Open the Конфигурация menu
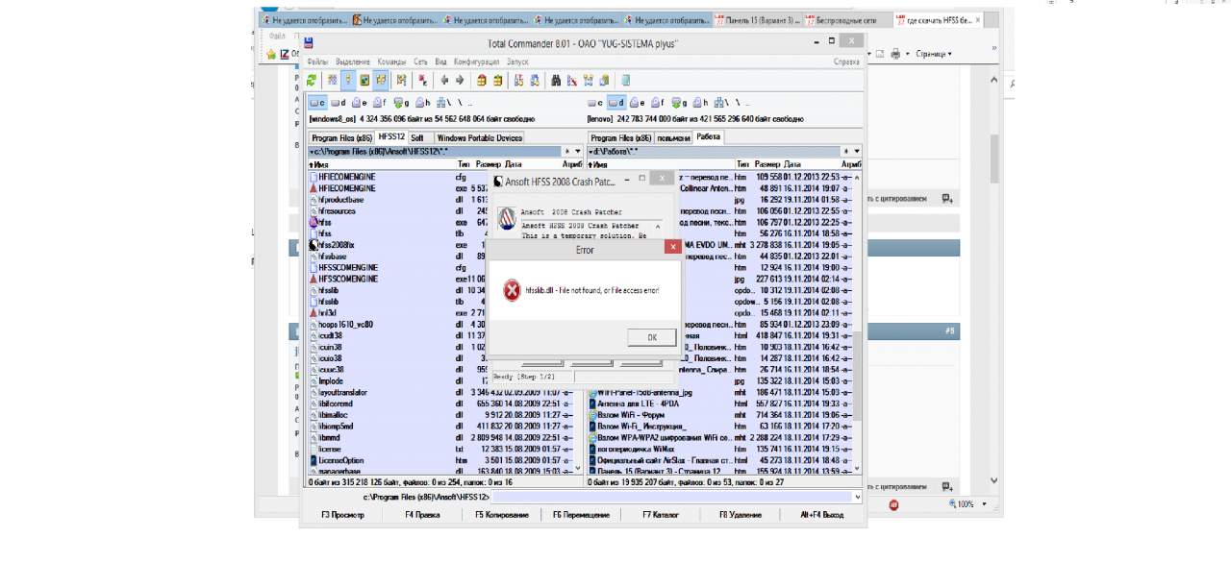Viewport: 1231px width, 587px height. coord(476,61)
